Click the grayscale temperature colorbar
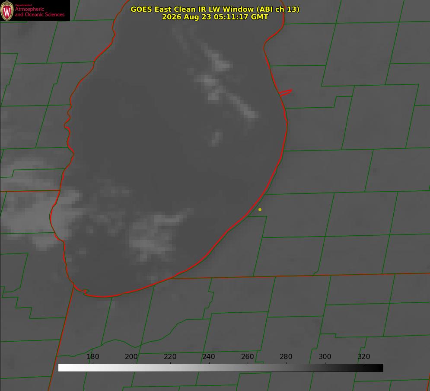 [x=220, y=368]
